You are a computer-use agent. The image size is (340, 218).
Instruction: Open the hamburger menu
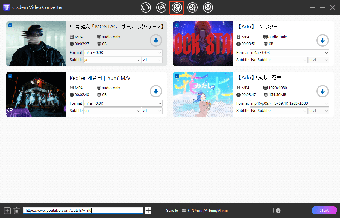(312, 7)
